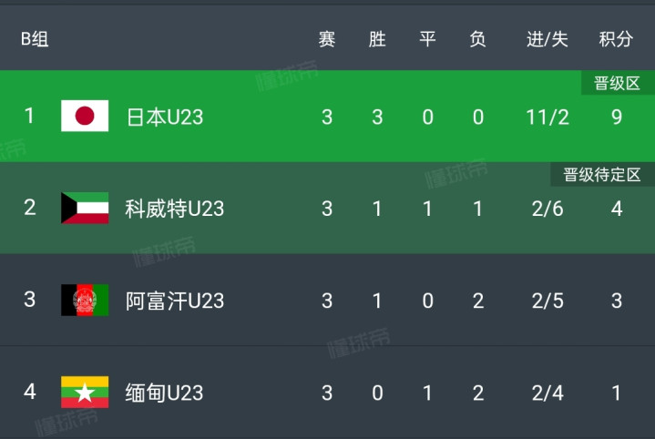This screenshot has width=655, height=439.
Task: Click Kuwait's 2/6 goals value
Action: 548,209
